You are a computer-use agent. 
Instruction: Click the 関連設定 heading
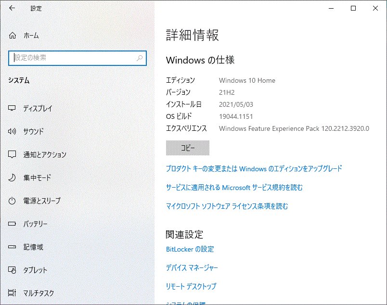click(x=184, y=234)
